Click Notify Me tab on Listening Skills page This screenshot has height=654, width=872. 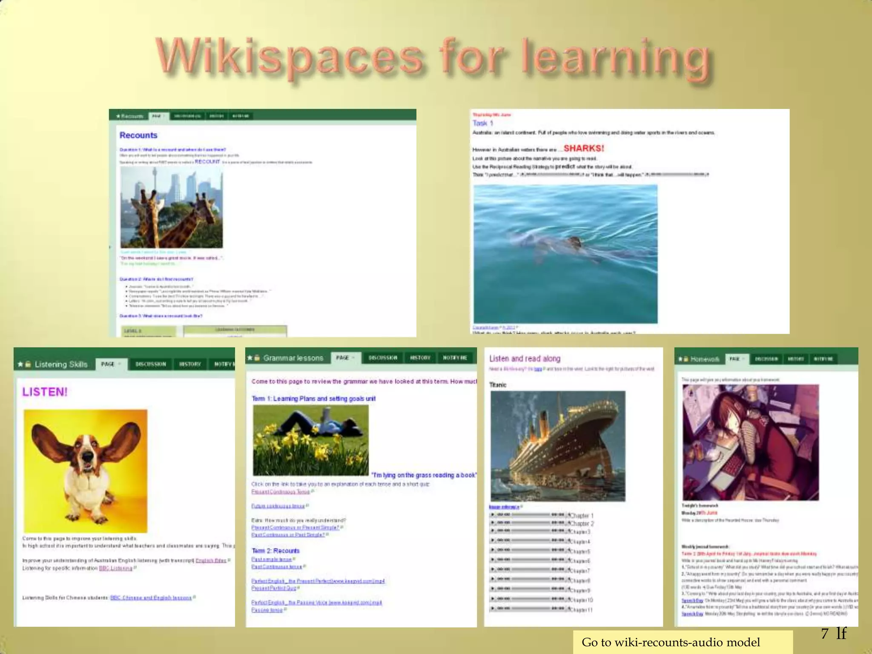[x=223, y=364]
